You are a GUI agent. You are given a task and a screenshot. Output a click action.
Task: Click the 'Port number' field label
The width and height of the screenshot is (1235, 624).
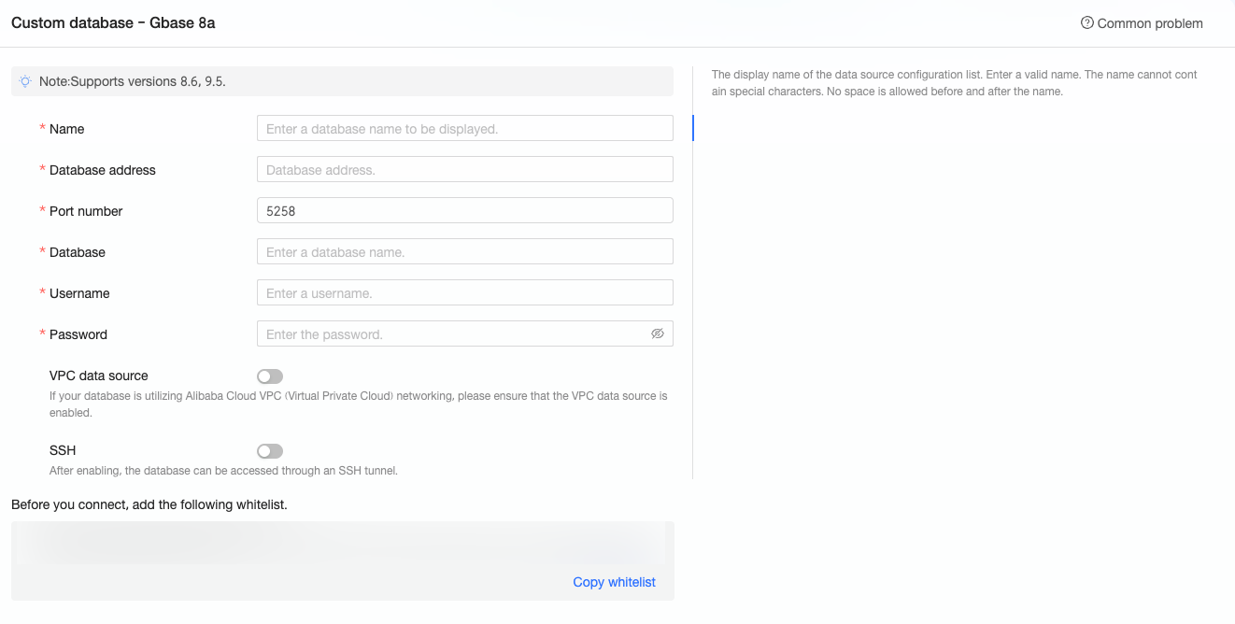point(86,211)
